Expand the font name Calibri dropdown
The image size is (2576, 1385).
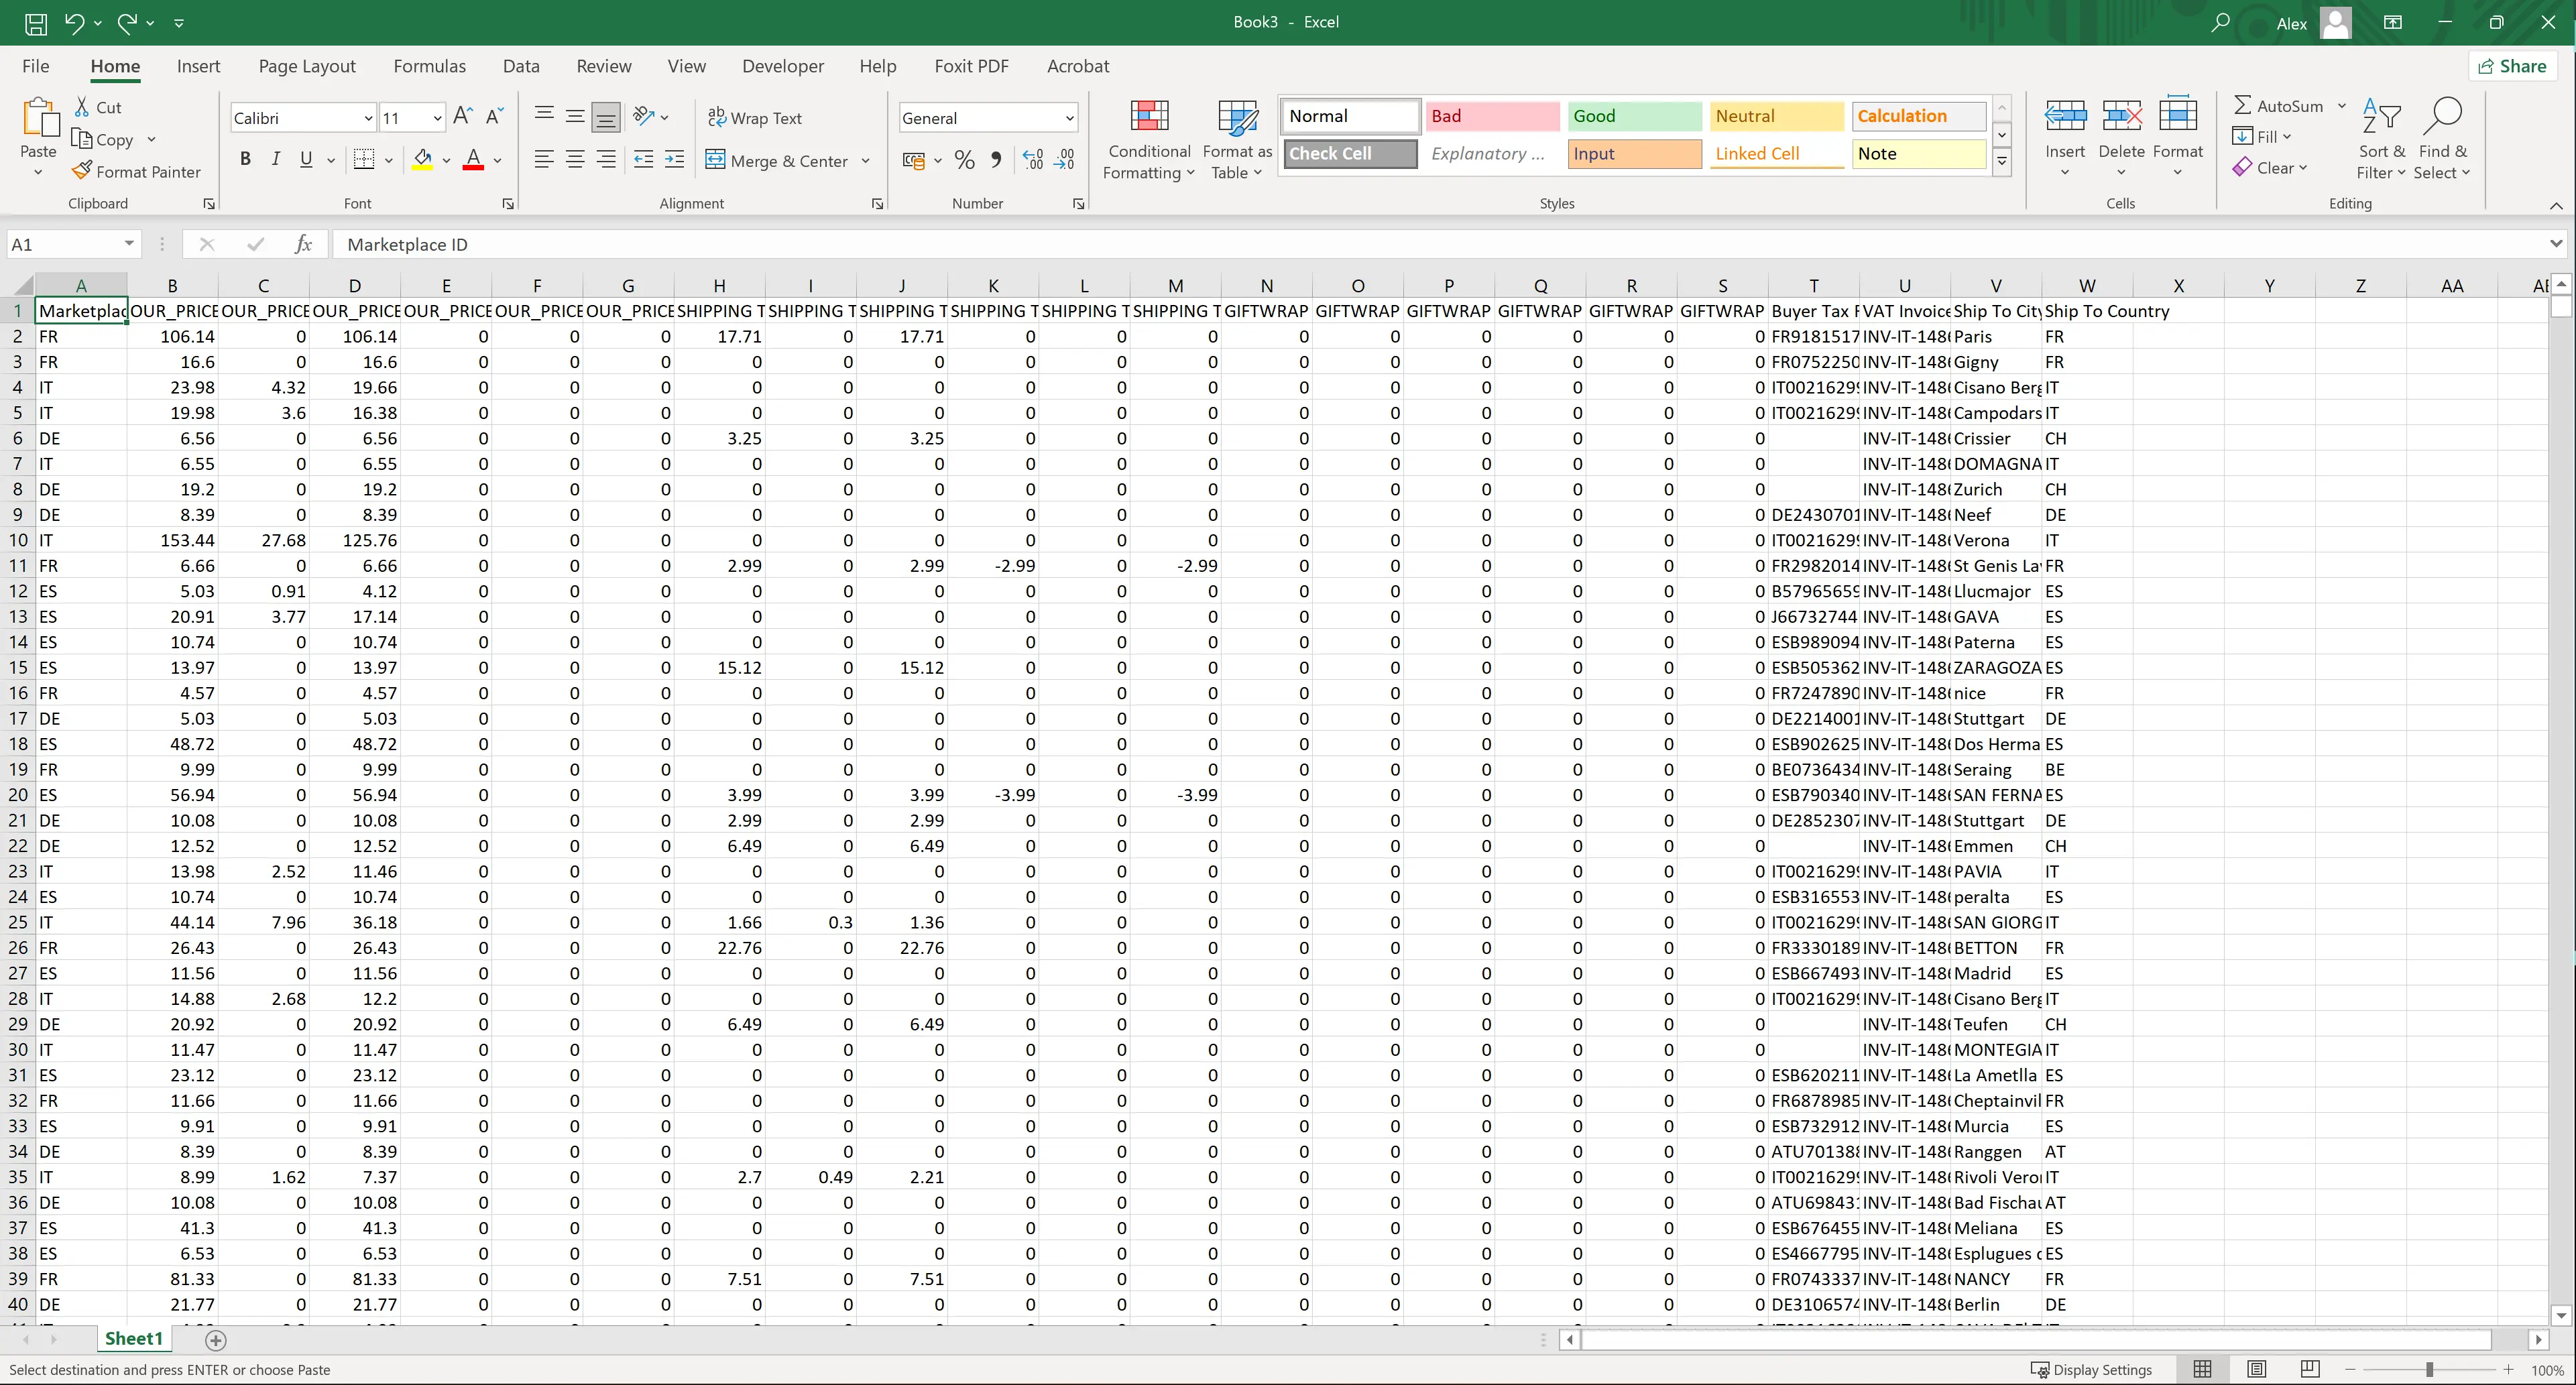coord(367,118)
